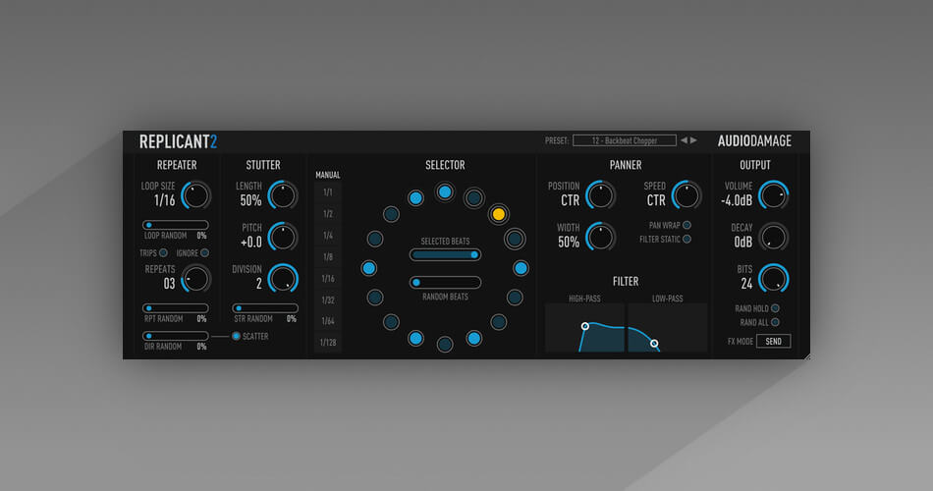This screenshot has height=491, width=933.
Task: Enable Rand All
Action: pos(775,322)
